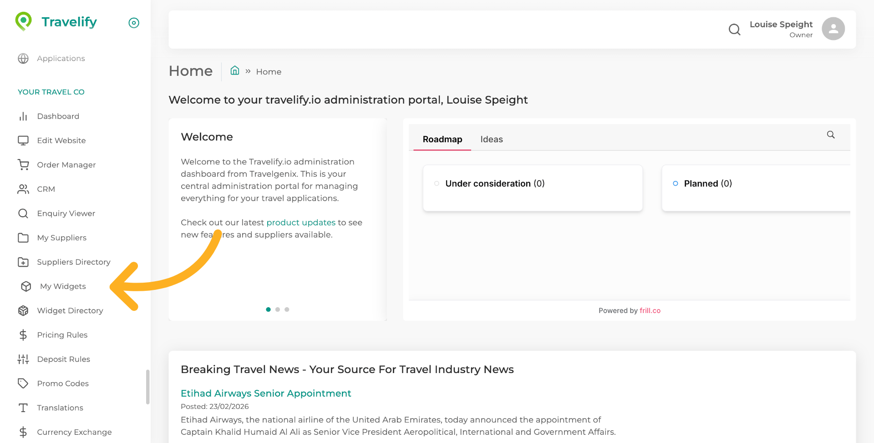Viewport: 874px width, 443px height.
Task: Toggle the sidebar collapse circle button
Action: [134, 23]
